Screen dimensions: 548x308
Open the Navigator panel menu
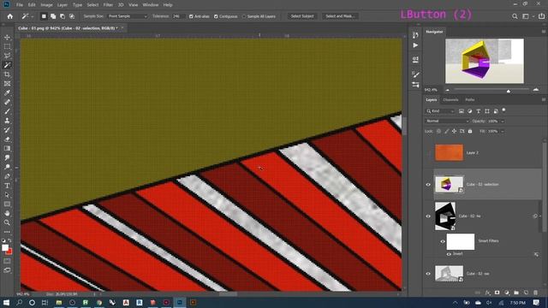click(x=544, y=32)
